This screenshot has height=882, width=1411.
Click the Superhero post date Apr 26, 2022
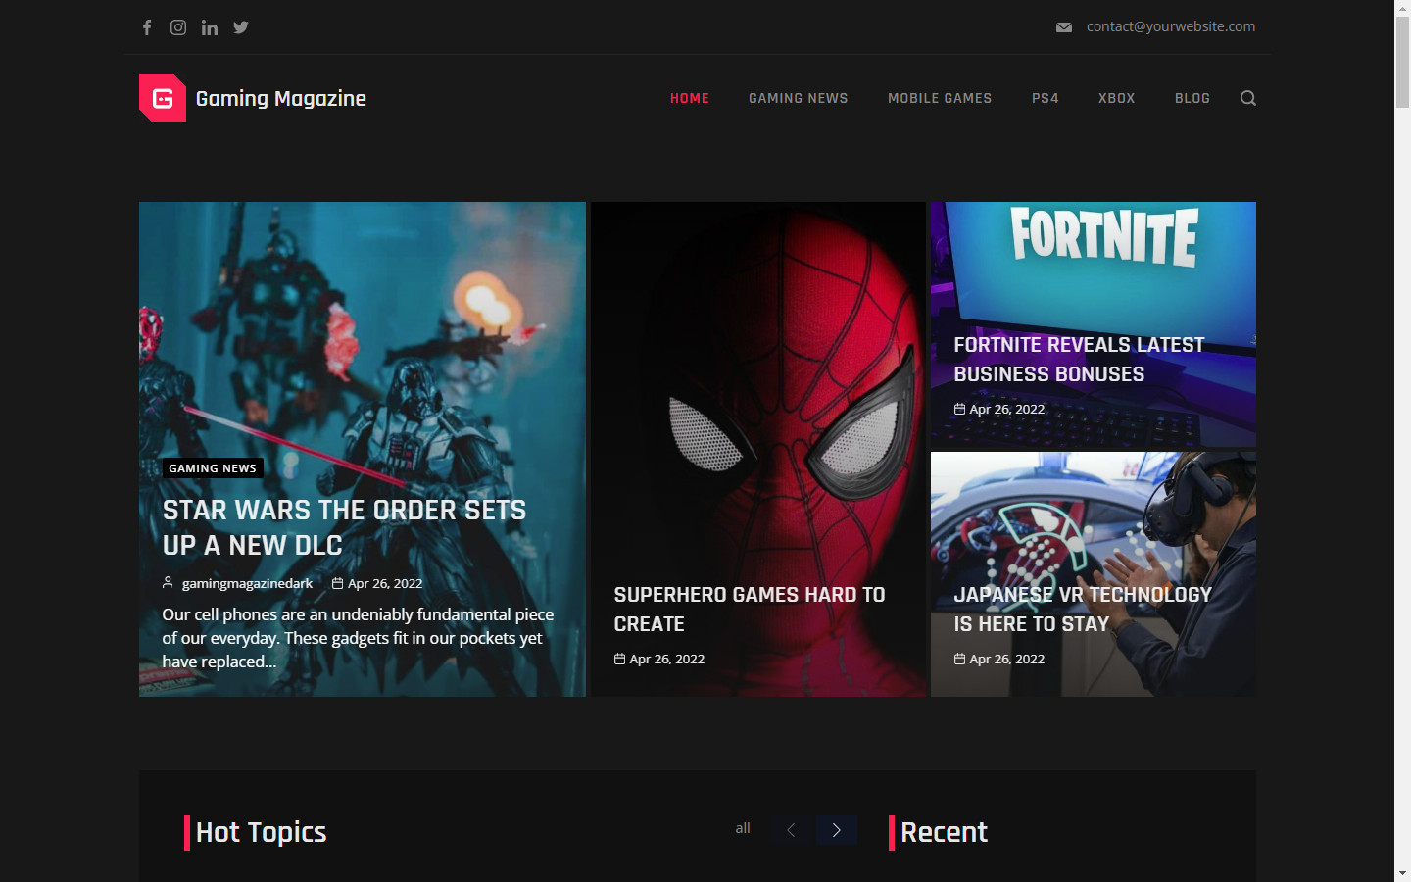pos(667,659)
